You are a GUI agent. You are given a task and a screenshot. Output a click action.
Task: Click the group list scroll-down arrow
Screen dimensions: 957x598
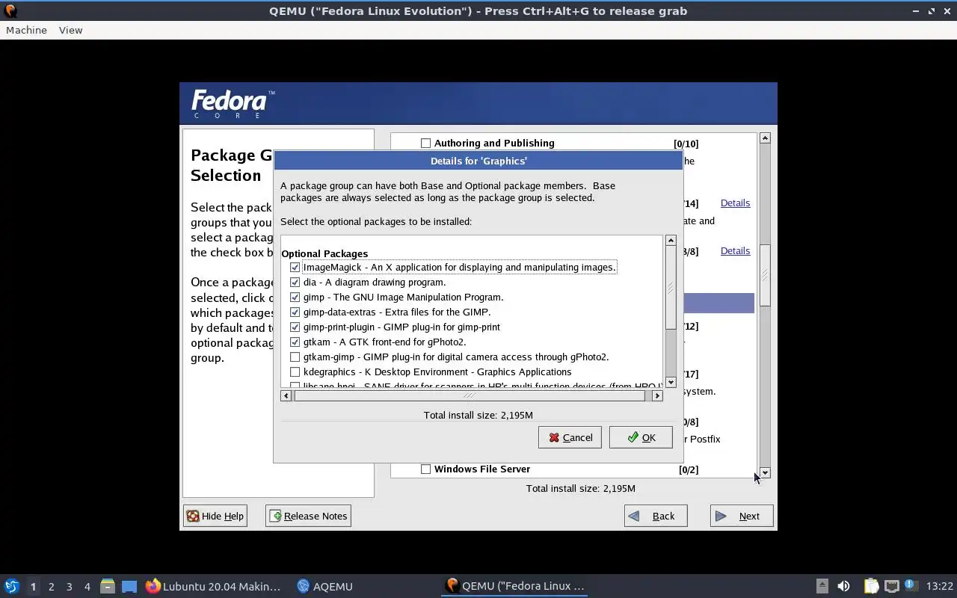tap(764, 472)
